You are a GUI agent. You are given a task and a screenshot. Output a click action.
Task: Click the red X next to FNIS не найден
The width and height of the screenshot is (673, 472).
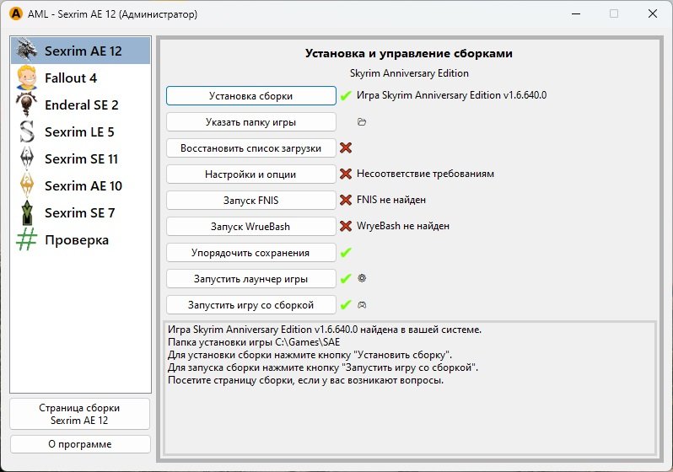[x=345, y=200]
